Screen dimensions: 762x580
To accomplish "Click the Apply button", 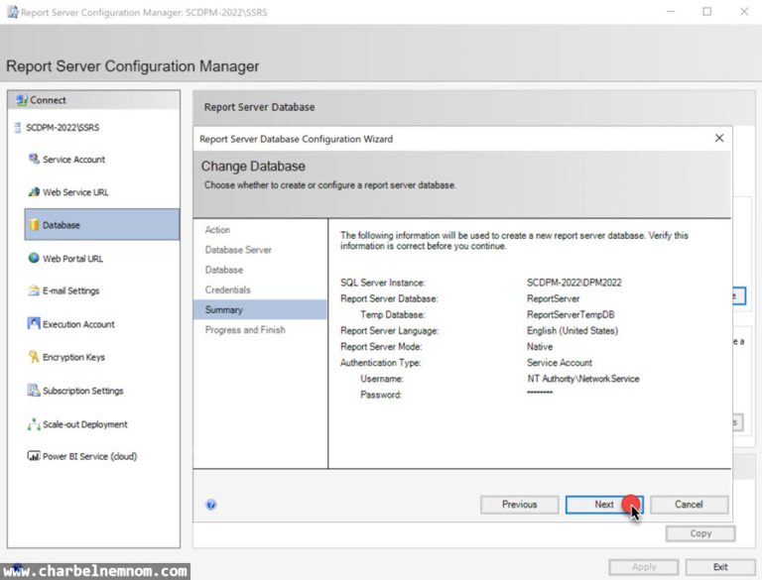I will 644,567.
